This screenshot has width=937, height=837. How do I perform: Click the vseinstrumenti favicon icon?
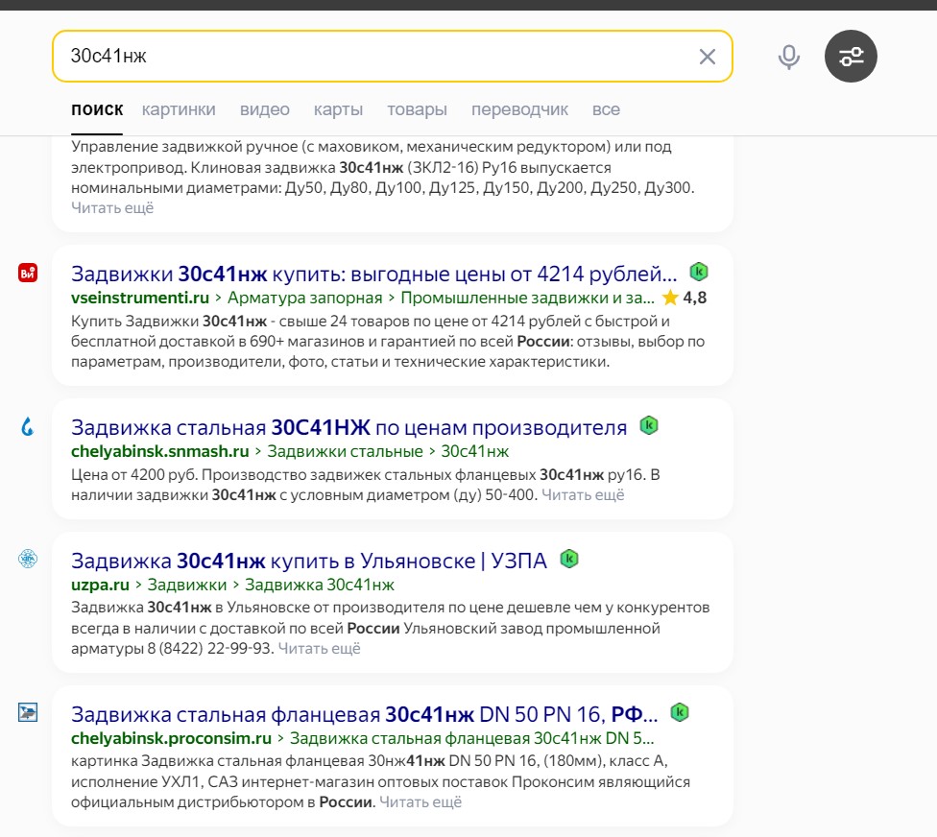(28, 273)
